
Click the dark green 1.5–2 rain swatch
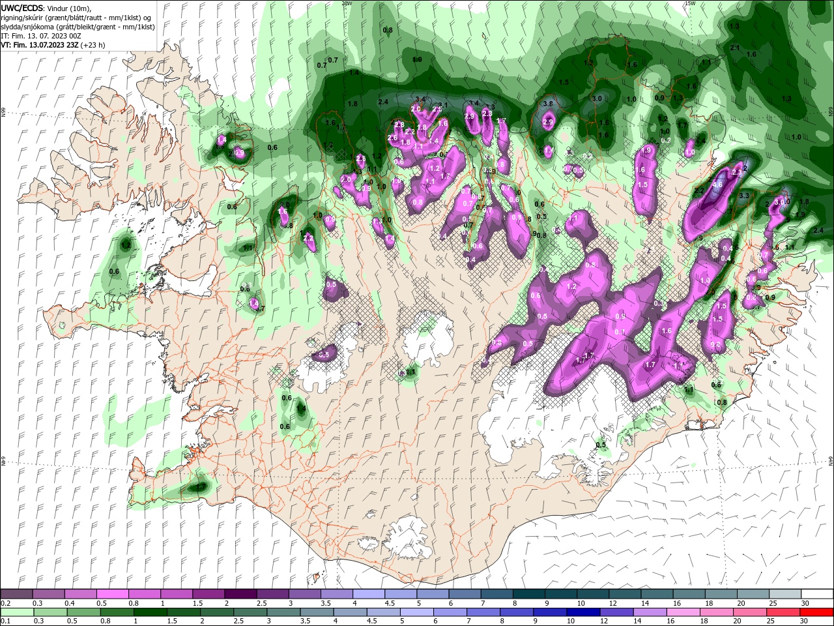click(183, 612)
